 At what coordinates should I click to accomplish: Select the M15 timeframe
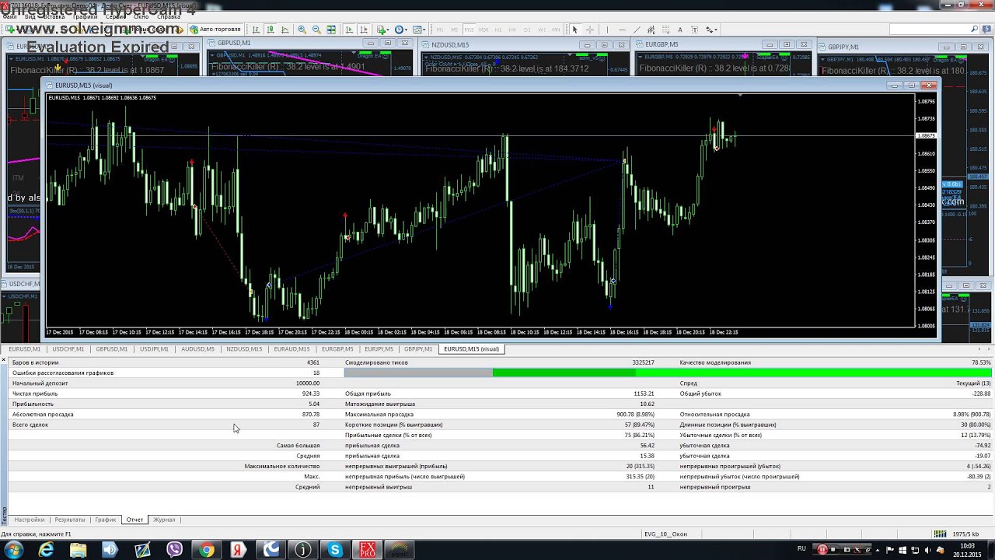[x=470, y=30]
